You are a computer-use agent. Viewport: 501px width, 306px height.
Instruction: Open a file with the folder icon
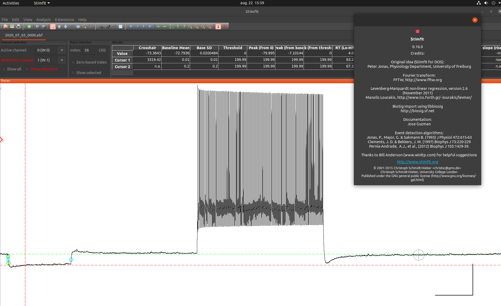[x=6, y=26]
